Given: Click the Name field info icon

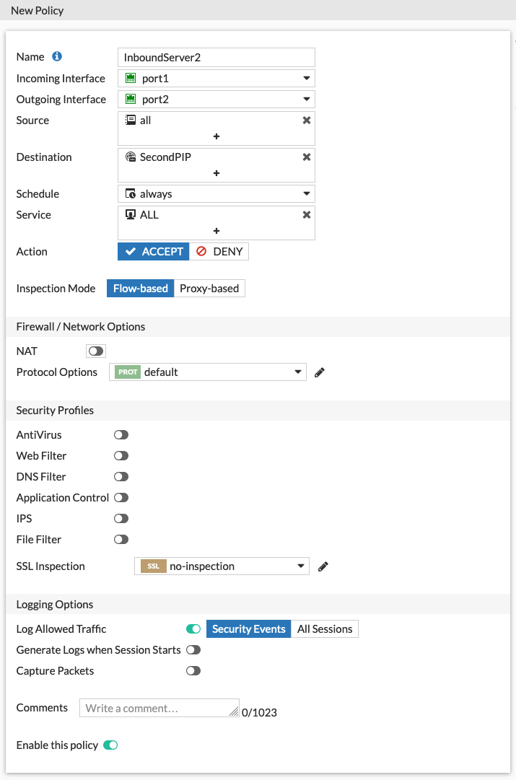Looking at the screenshot, I should [58, 56].
